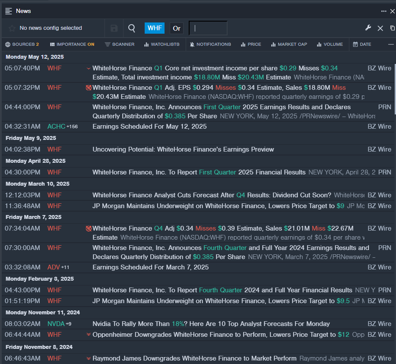The width and height of the screenshot is (396, 364).
Task: Open 'Uncovering Potential' Earnings Preview headline
Action: 183,149
